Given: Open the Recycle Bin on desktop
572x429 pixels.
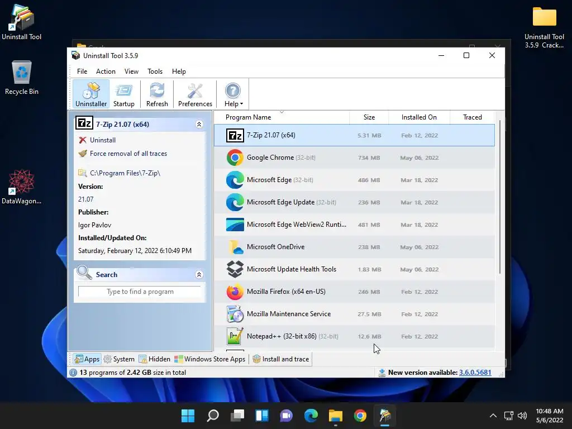Looking at the screenshot, I should tap(22, 78).
